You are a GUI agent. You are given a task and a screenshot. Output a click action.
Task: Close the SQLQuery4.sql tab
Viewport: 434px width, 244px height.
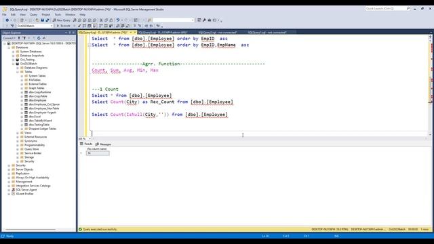(135, 33)
